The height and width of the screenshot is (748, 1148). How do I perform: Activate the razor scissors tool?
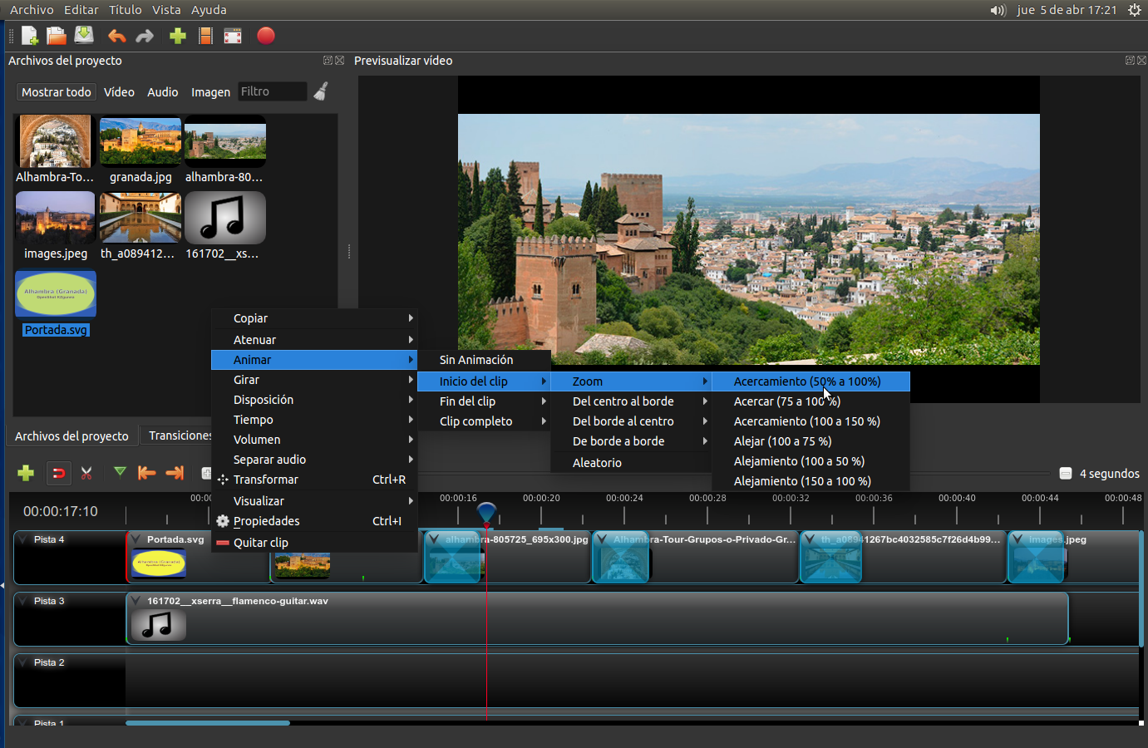tap(86, 473)
